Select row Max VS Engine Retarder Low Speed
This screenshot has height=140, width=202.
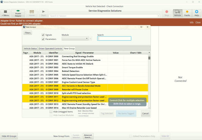85,108
